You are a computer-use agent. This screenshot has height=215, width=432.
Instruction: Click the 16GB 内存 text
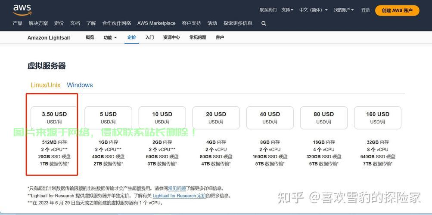click(x=324, y=142)
